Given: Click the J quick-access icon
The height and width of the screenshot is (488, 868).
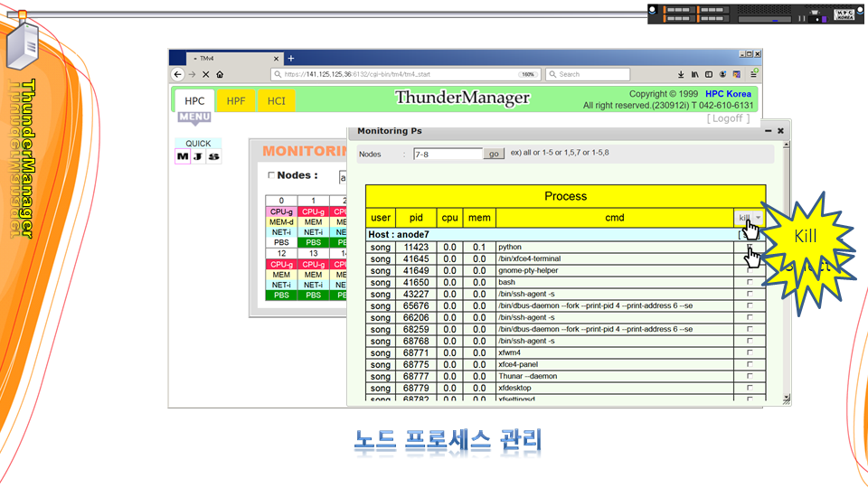Looking at the screenshot, I should 198,156.
